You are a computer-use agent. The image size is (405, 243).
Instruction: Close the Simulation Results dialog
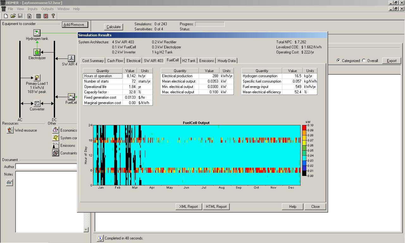pos(315,207)
